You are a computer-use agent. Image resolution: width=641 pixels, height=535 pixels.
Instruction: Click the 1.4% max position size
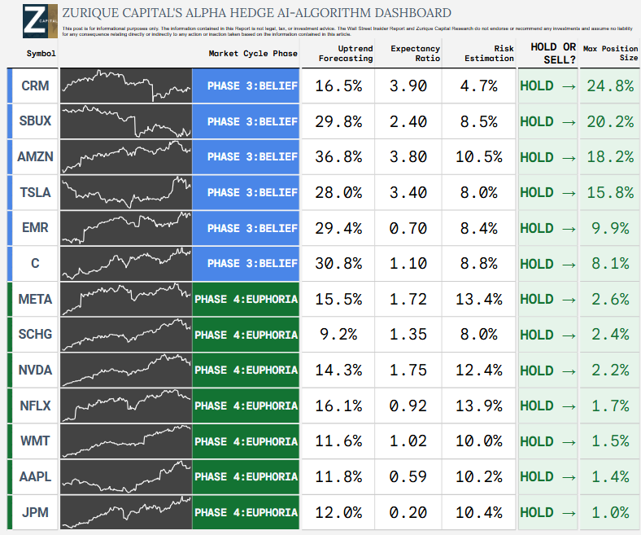610,477
